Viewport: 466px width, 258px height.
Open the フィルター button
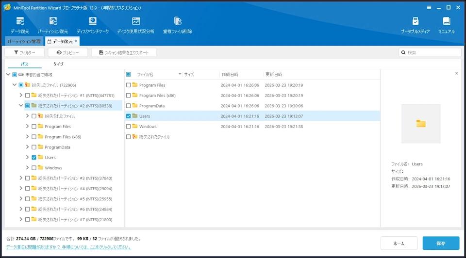tap(25, 52)
